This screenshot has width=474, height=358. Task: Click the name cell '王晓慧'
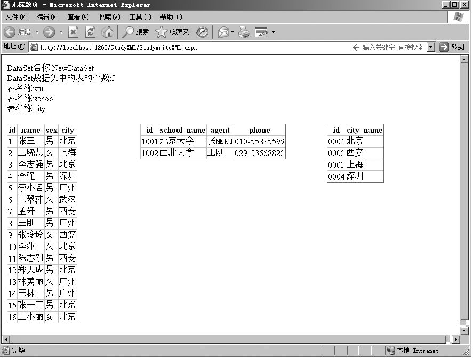click(x=30, y=152)
